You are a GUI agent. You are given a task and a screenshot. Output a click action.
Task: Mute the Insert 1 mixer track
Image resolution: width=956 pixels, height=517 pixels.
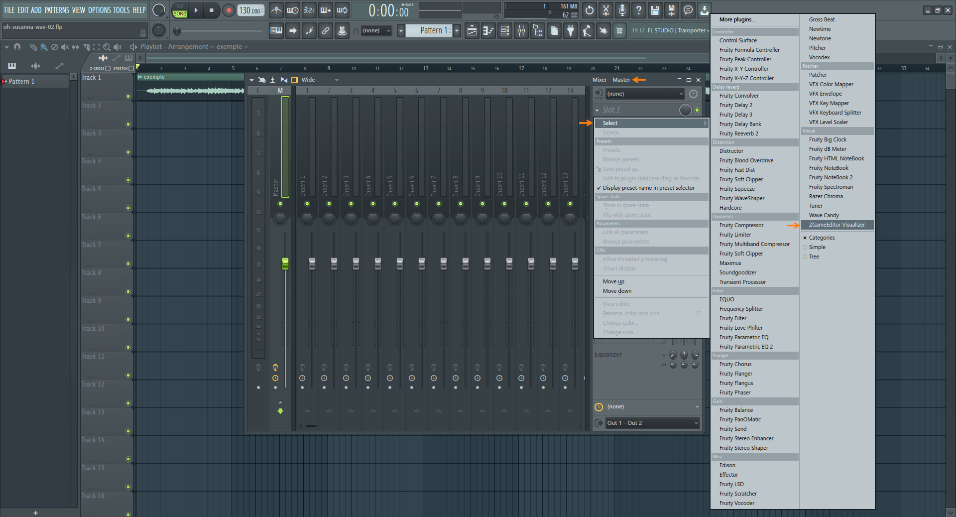[307, 204]
